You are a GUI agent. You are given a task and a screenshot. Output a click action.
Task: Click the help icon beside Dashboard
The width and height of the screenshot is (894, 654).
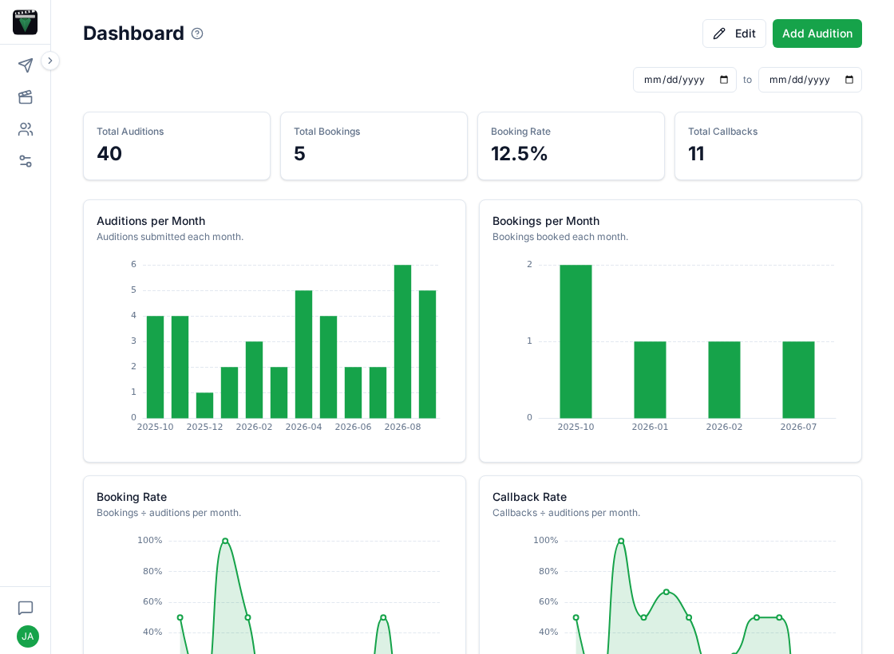(197, 33)
